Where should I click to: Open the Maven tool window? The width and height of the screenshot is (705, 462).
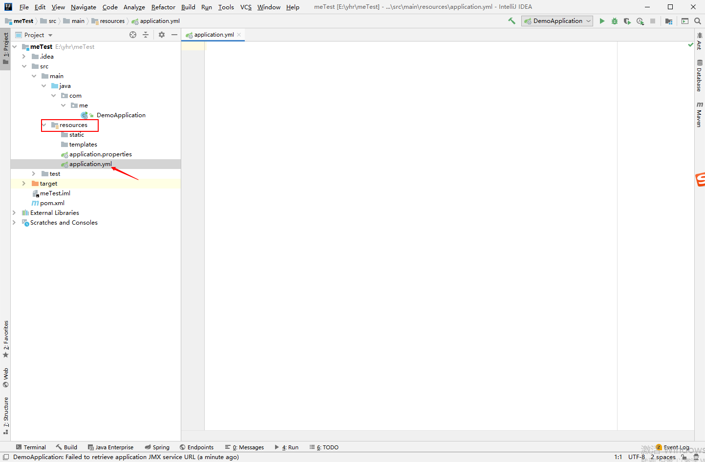click(700, 114)
